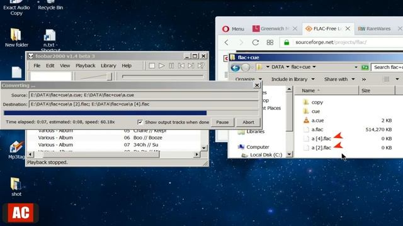Open foobar2000 Playback menu
Viewport: 403px width, 226px height.
coord(86,66)
